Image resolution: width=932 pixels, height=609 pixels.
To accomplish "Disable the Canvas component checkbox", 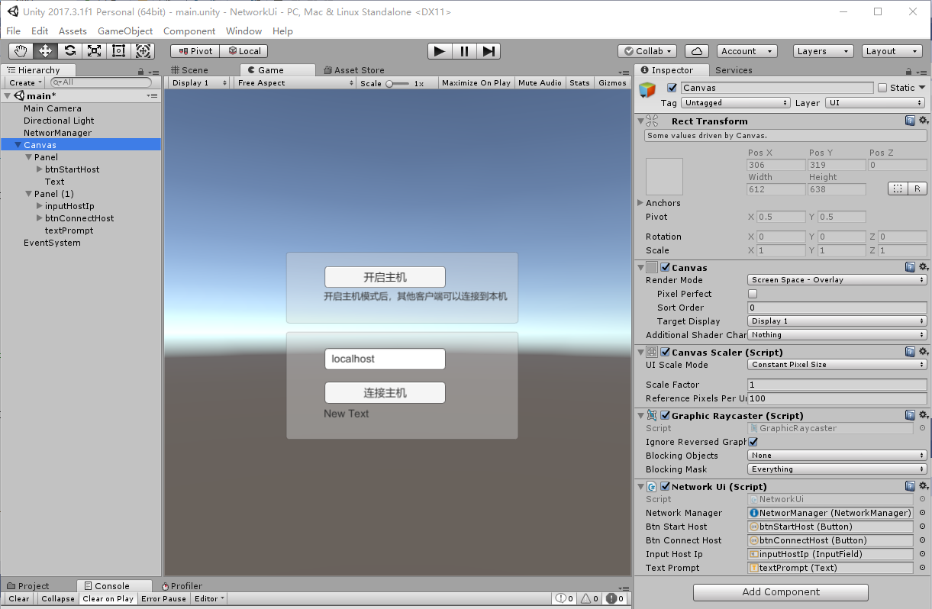I will pos(666,267).
